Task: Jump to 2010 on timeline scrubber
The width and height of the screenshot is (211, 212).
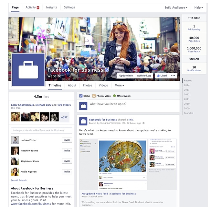Action: pyautogui.click(x=187, y=104)
